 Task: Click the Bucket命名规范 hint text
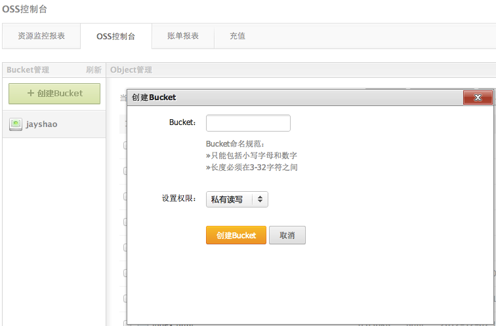click(235, 144)
